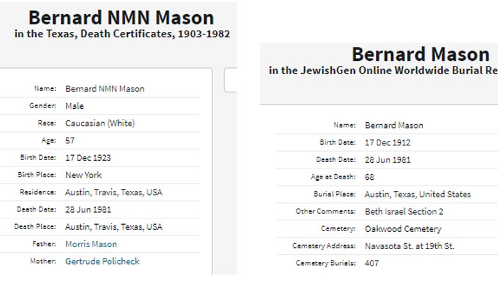Select the birth date 17 Dec 1923
Screen dimensions: 498x283
pyautogui.click(x=88, y=158)
